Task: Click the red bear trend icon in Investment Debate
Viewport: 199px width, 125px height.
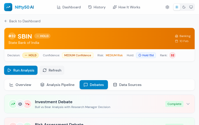Action: coord(27,104)
